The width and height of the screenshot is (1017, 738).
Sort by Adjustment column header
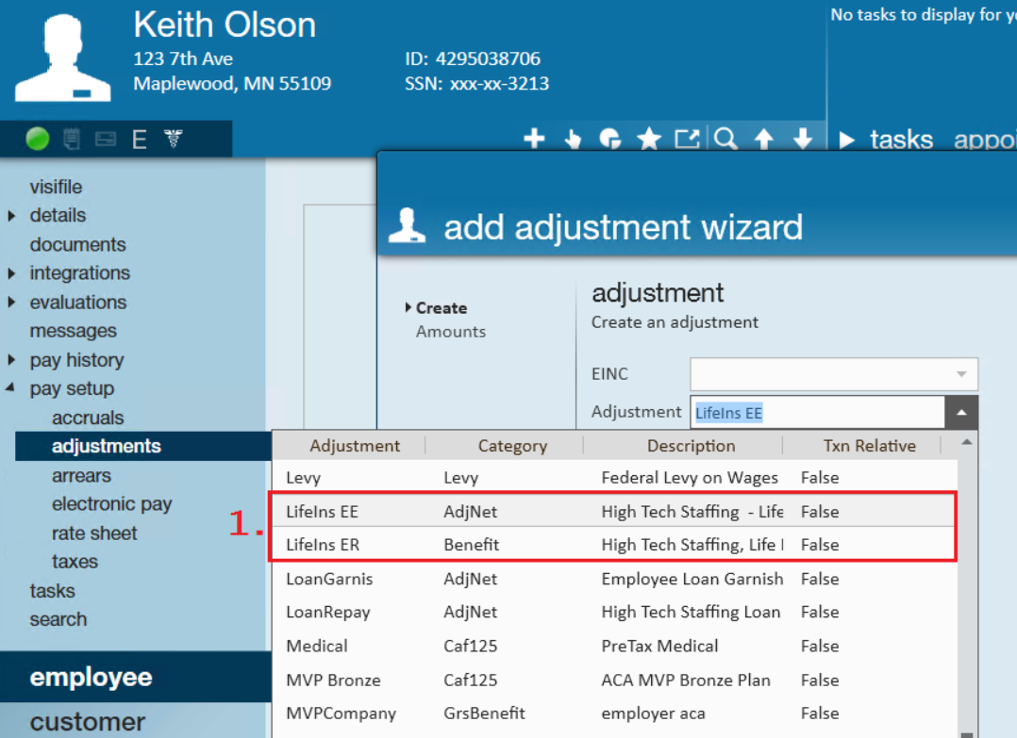(x=355, y=446)
